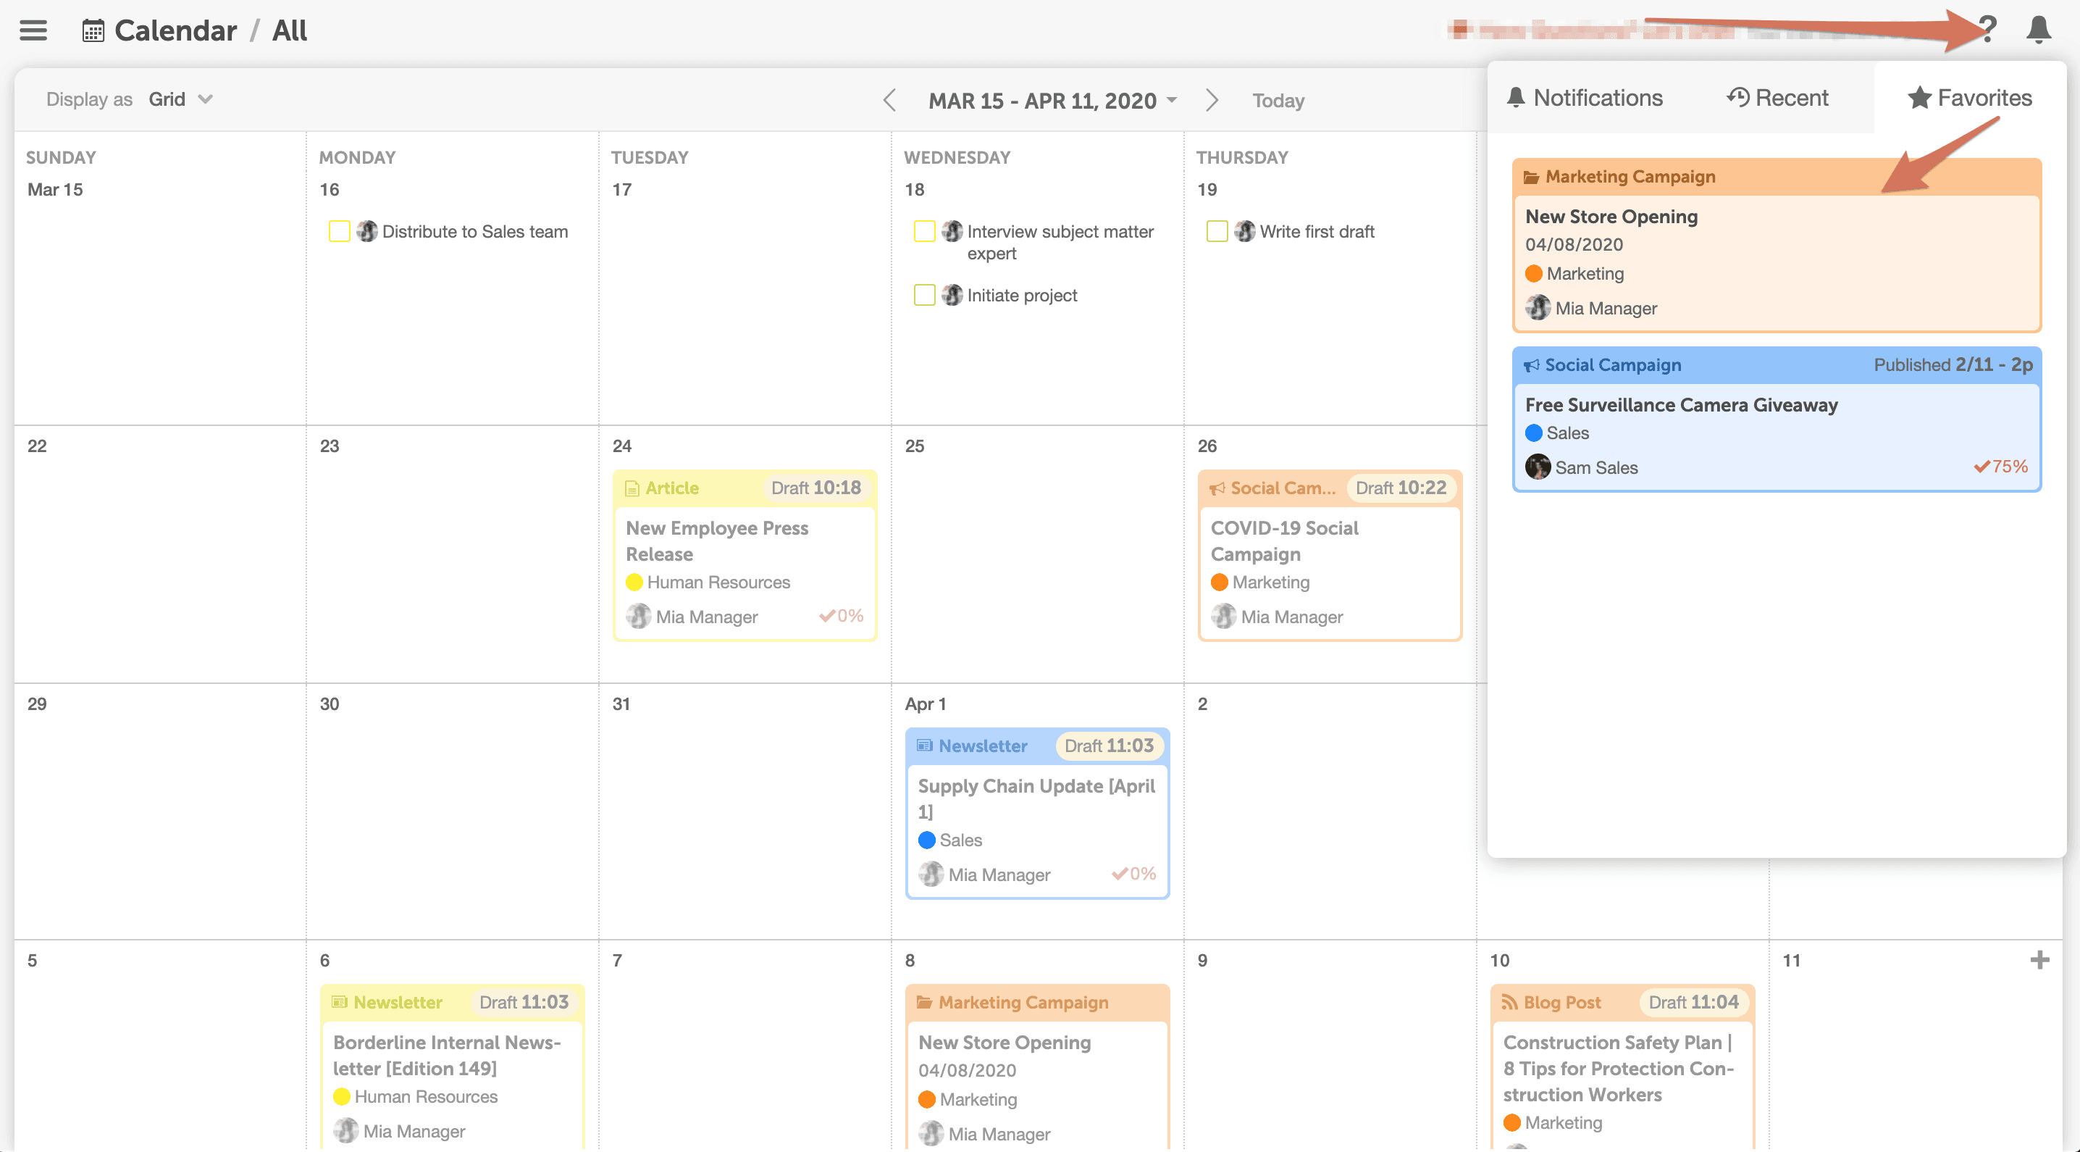Check the Distribute to Sales team task
This screenshot has width=2080, height=1152.
click(339, 232)
